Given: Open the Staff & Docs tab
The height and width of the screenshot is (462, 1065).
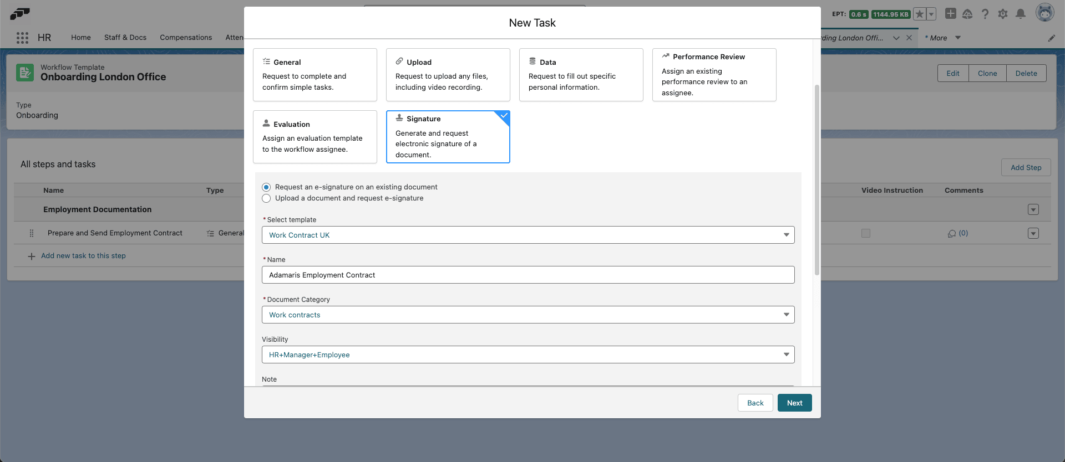Looking at the screenshot, I should [125, 38].
